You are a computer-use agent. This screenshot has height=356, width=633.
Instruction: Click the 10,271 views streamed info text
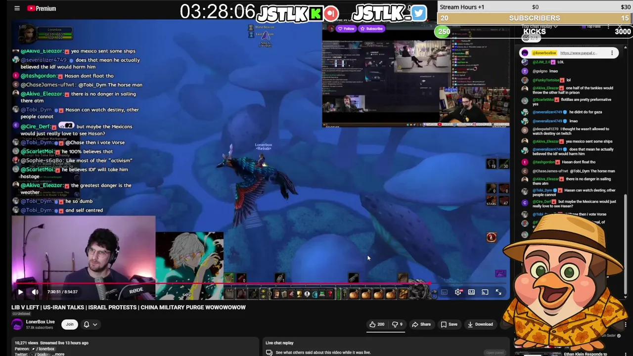[x=51, y=343]
